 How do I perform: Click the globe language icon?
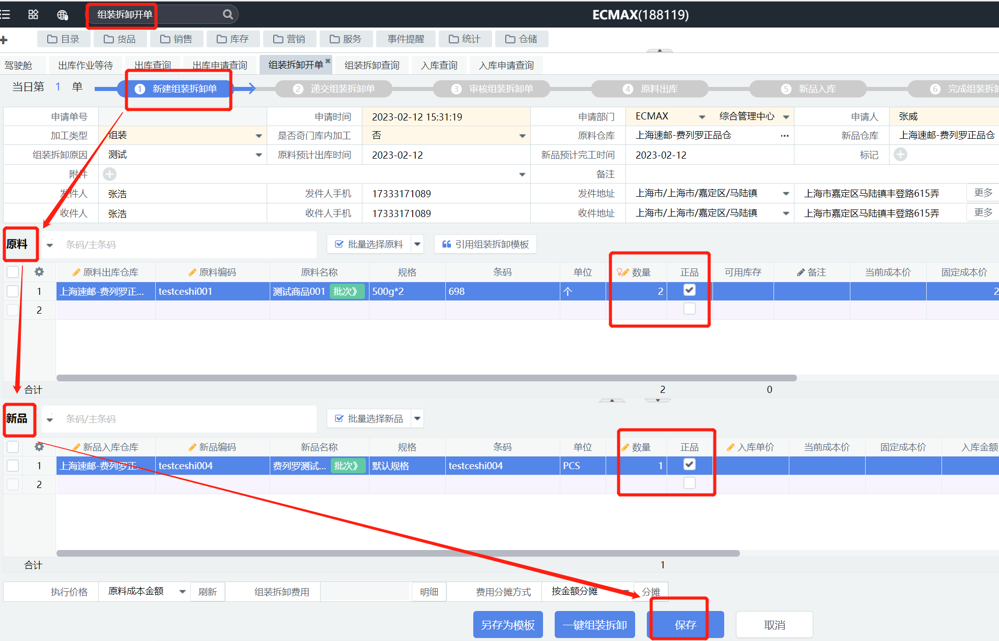(62, 15)
